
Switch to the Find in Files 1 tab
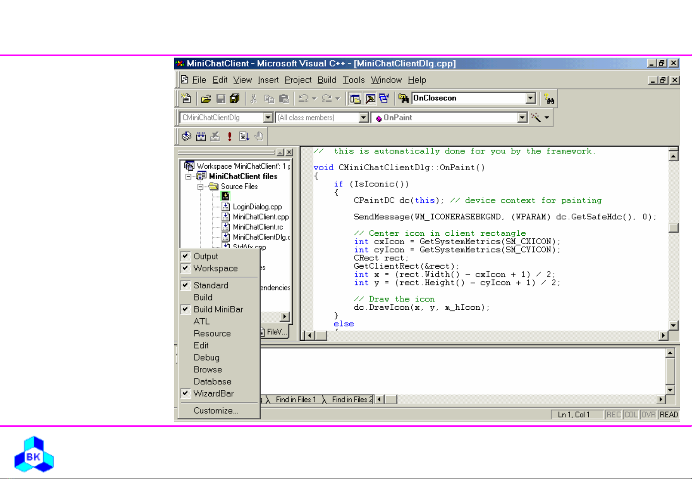pos(296,400)
